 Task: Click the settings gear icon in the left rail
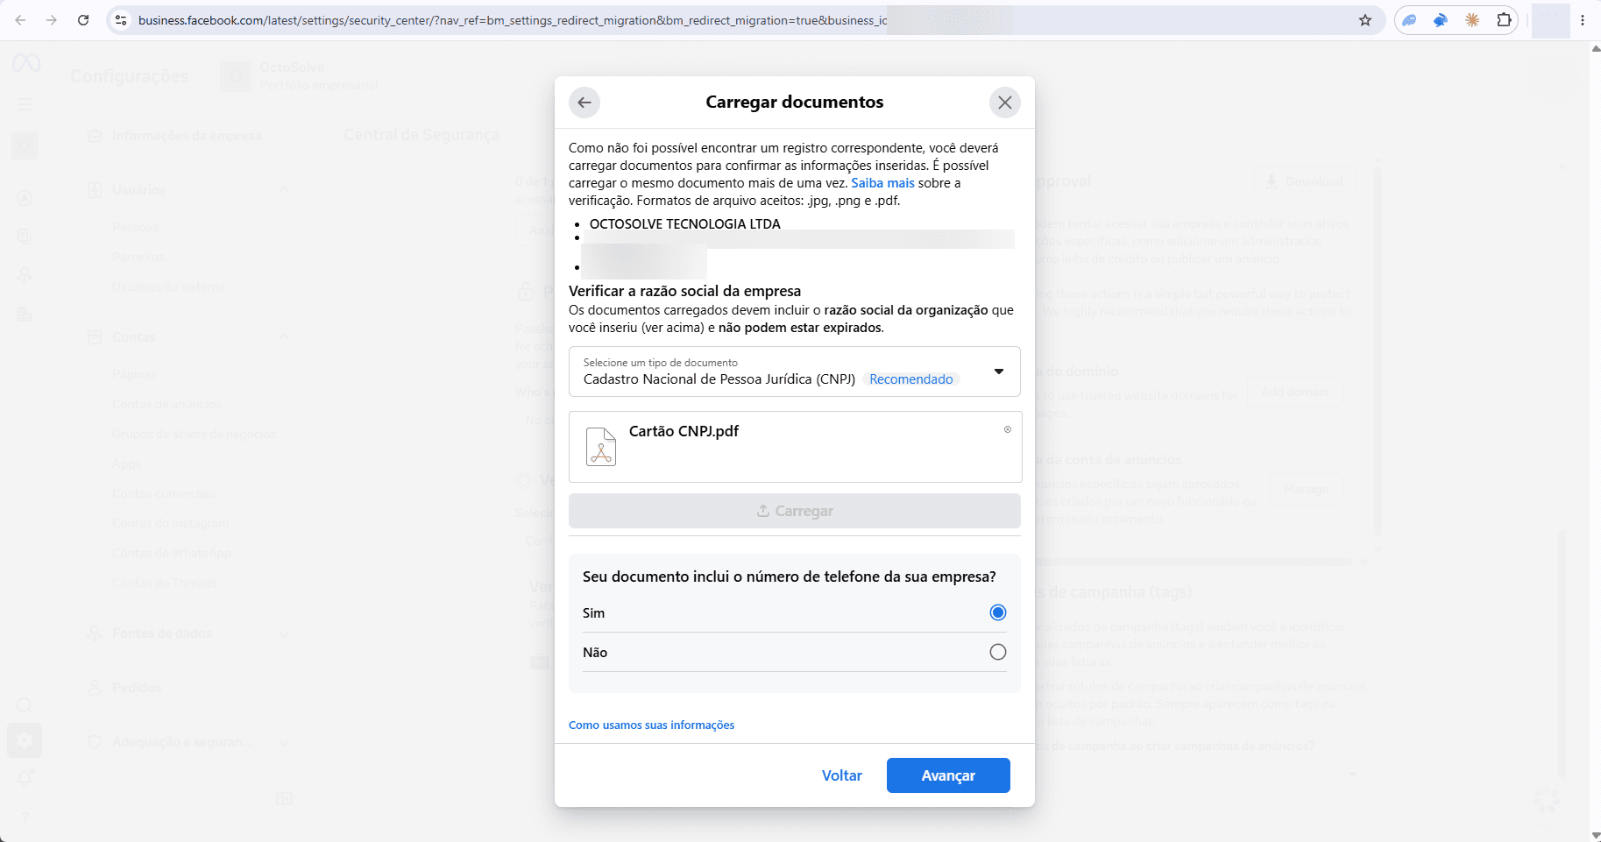point(25,741)
